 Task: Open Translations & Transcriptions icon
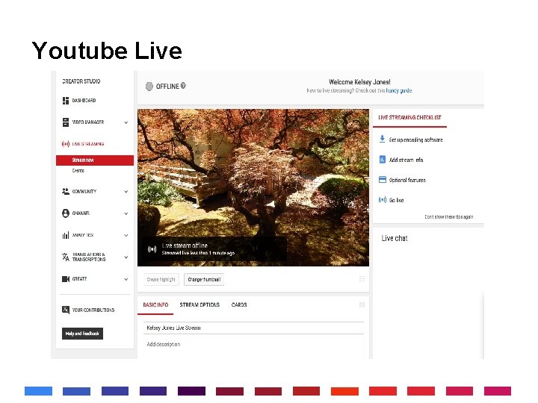(66, 257)
